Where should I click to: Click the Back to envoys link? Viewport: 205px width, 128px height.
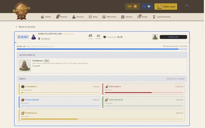[x=26, y=27]
